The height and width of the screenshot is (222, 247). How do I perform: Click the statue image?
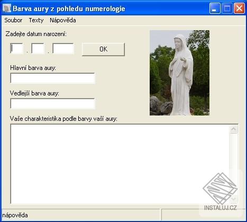click(179, 73)
